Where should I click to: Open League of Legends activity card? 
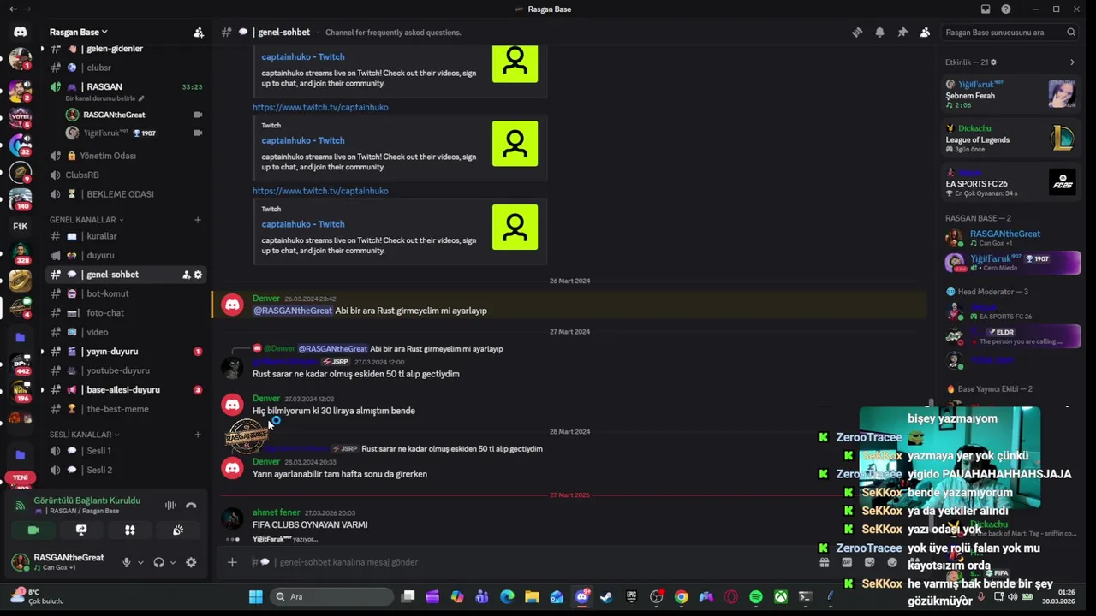click(1011, 139)
